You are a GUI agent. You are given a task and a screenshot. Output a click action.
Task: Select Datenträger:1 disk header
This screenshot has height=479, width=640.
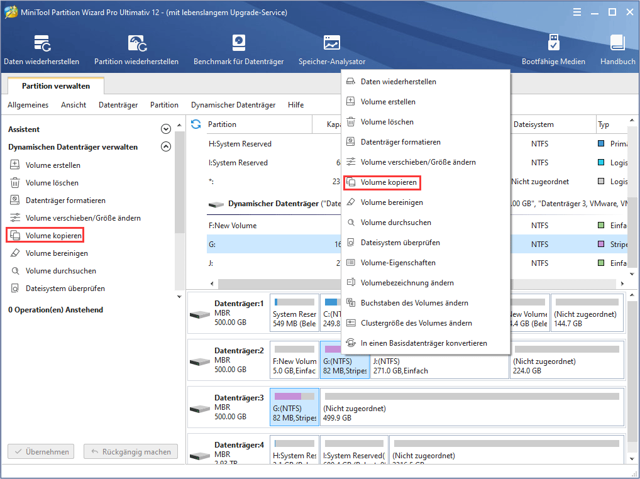[x=228, y=313]
